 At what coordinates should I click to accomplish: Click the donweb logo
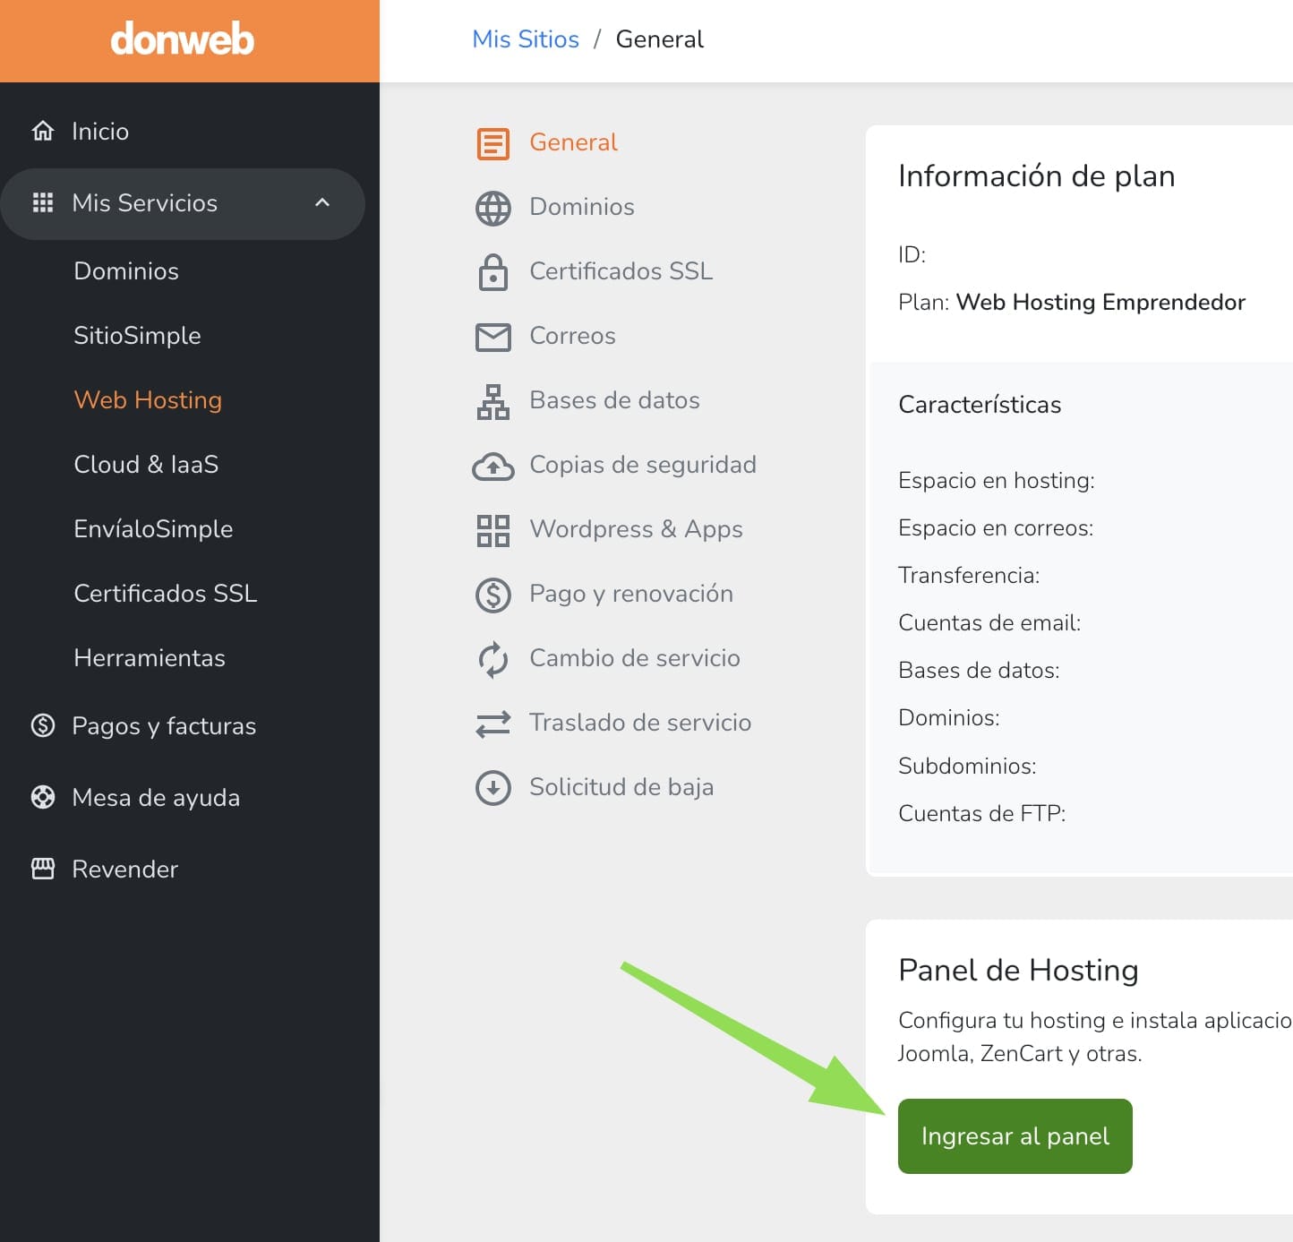pos(183,39)
